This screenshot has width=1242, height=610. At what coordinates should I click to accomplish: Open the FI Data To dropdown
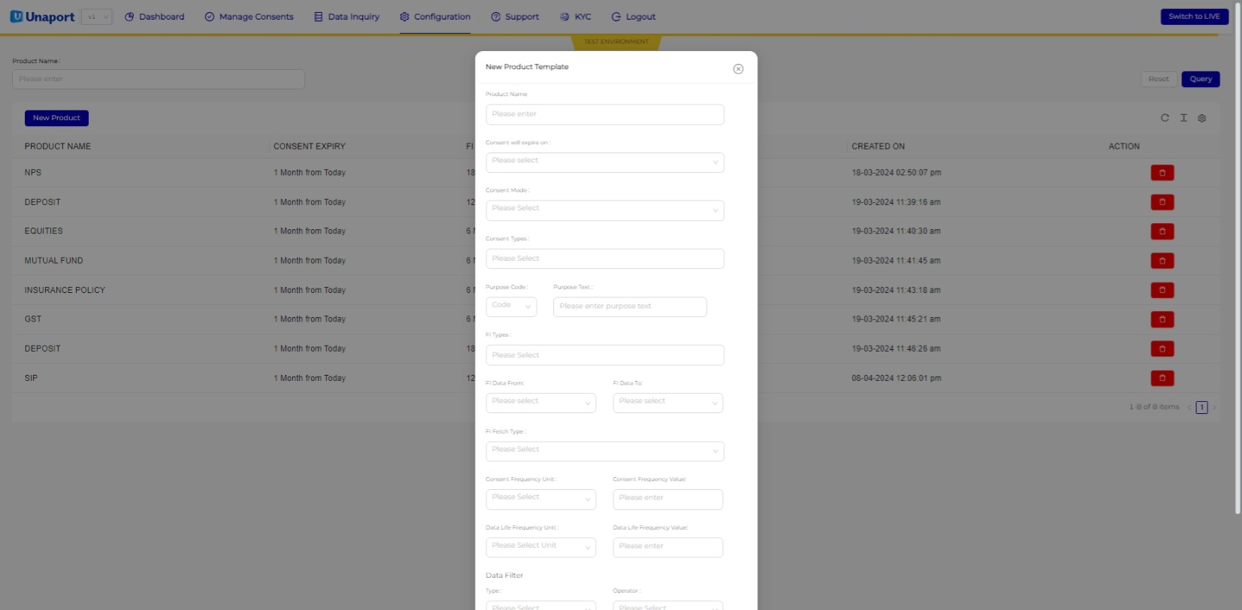tap(667, 403)
